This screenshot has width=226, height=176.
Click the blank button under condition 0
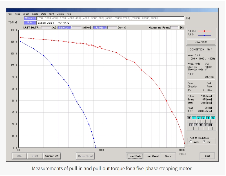(x=189, y=121)
